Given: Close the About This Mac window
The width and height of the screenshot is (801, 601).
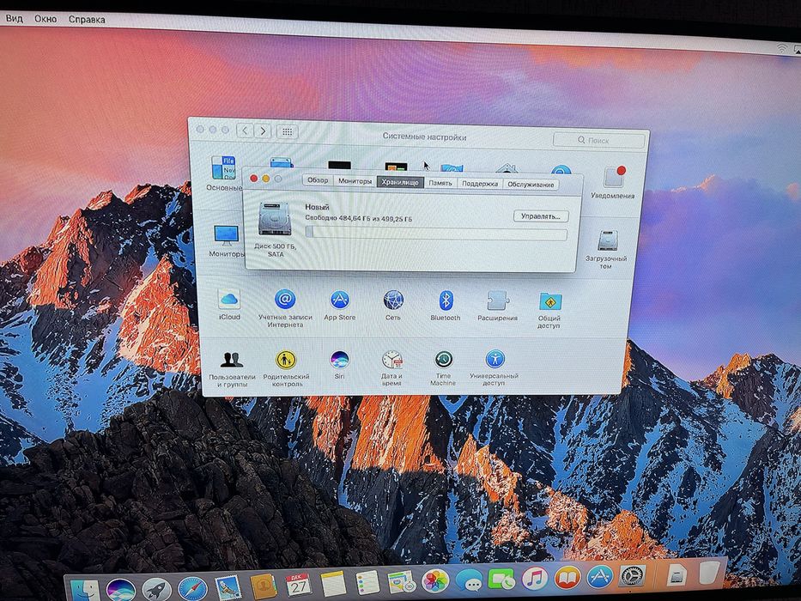Looking at the screenshot, I should [x=253, y=179].
